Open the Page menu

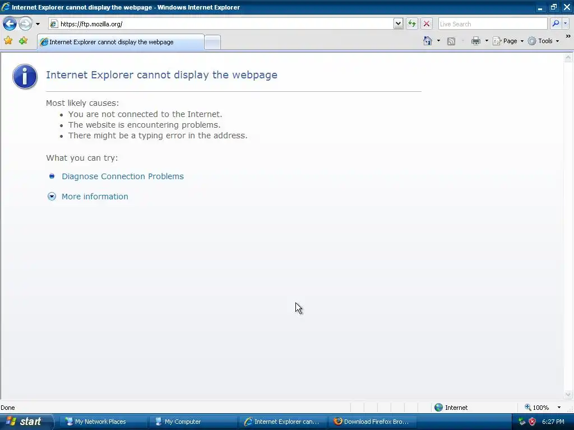(x=508, y=41)
